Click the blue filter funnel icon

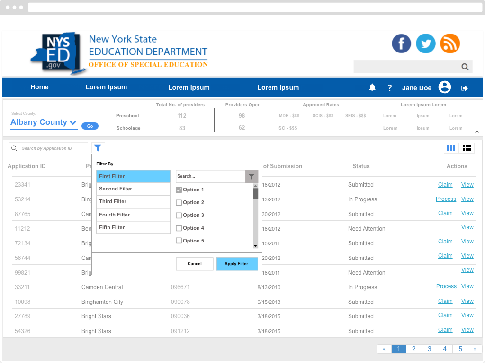[98, 148]
